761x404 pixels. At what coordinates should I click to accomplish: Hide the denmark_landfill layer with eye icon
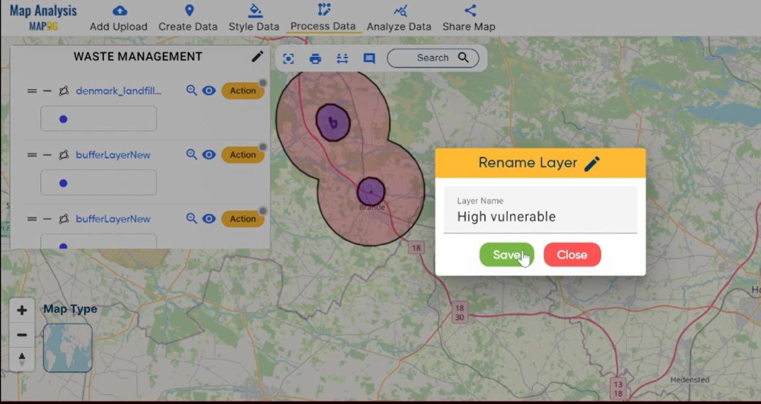tap(209, 90)
